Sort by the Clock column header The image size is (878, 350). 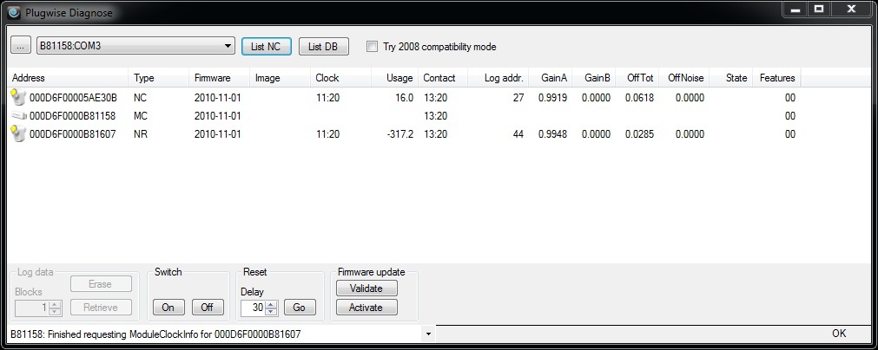point(340,78)
